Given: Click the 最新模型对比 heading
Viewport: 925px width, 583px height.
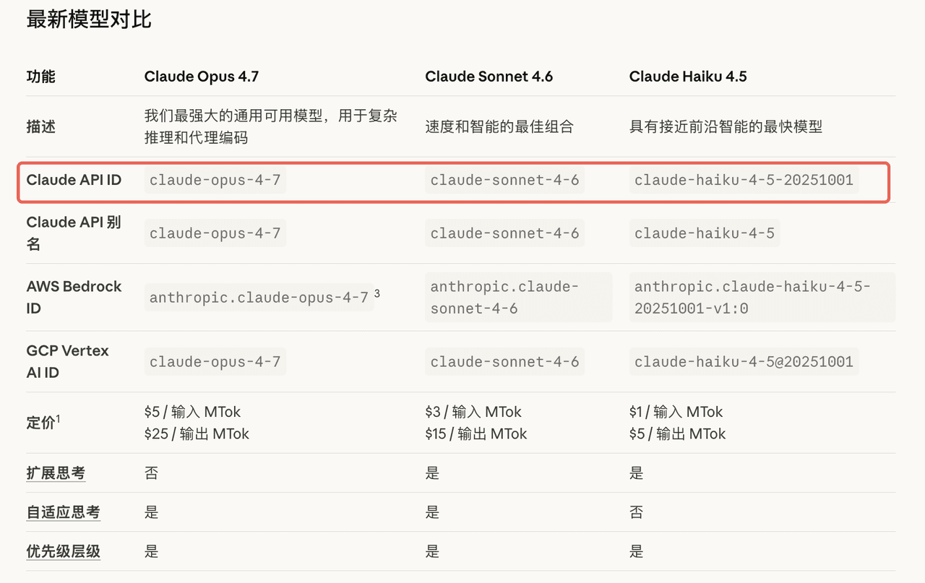Looking at the screenshot, I should (x=89, y=20).
